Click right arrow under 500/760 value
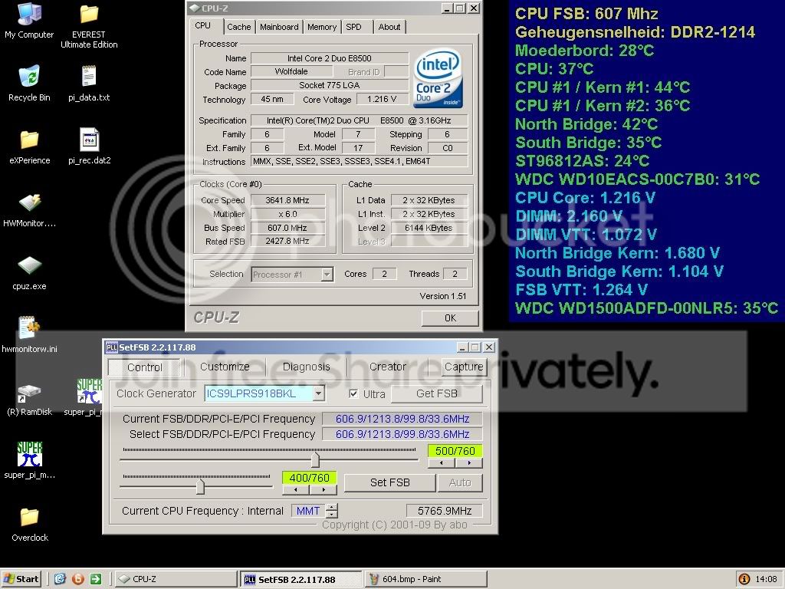This screenshot has width=785, height=589. pyautogui.click(x=469, y=462)
